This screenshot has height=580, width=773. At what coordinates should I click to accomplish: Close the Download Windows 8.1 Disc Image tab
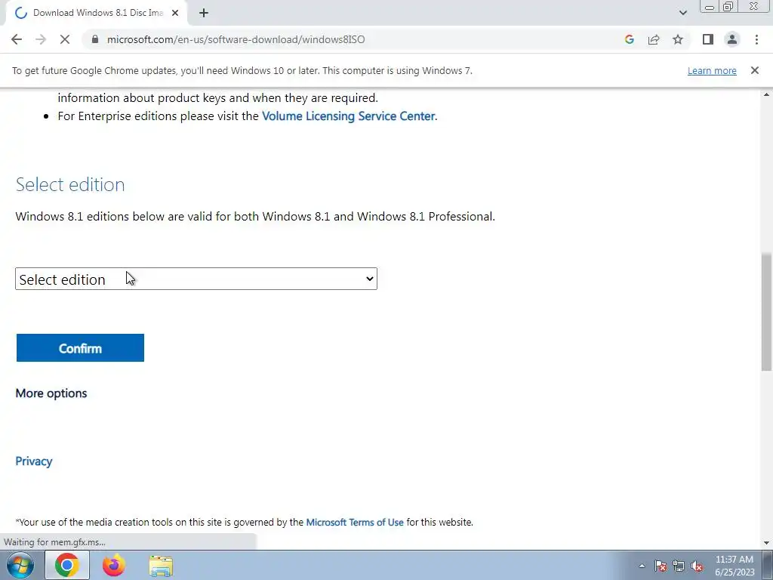(175, 13)
